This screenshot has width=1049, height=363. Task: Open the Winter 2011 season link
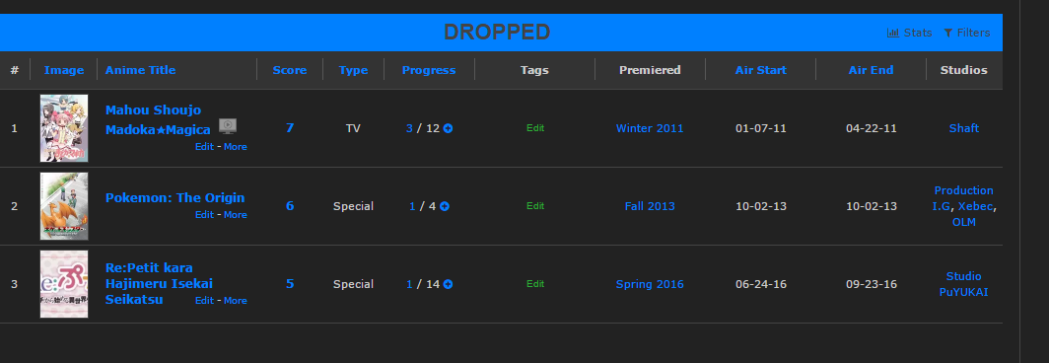point(650,128)
